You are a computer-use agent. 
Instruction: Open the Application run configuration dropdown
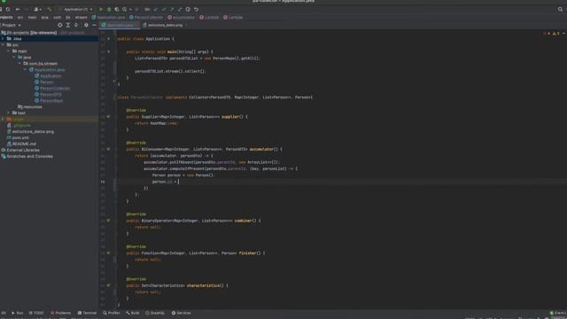tap(76, 9)
